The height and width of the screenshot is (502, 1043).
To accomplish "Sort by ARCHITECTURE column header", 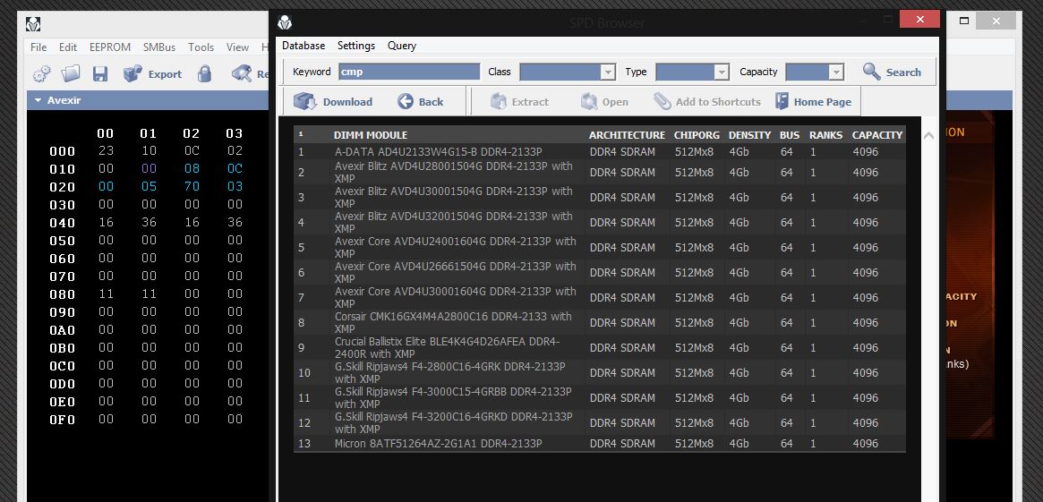I will [627, 135].
